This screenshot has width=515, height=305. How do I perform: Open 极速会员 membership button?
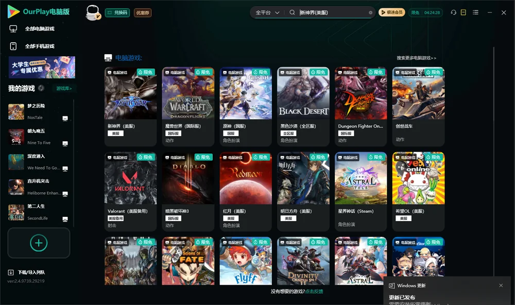(392, 12)
